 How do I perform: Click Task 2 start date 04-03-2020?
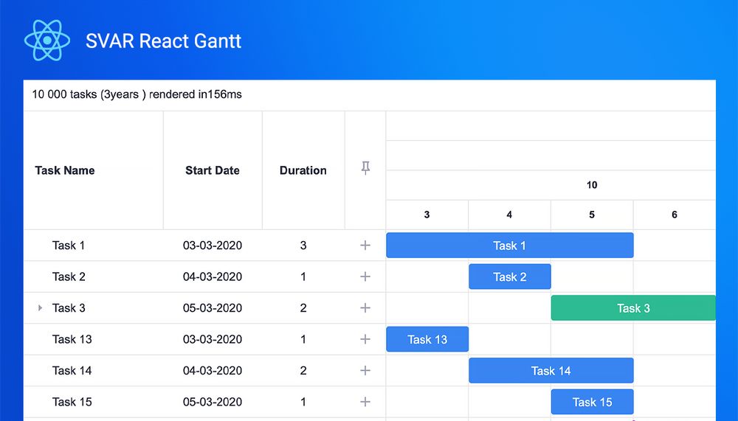point(213,276)
